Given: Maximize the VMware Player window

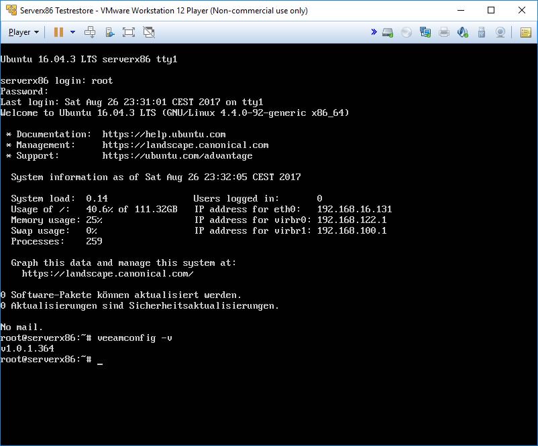Looking at the screenshot, I should pyautogui.click(x=491, y=10).
